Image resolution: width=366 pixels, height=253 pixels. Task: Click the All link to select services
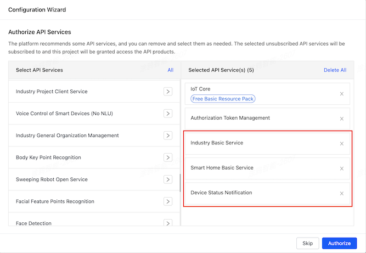[x=170, y=70]
